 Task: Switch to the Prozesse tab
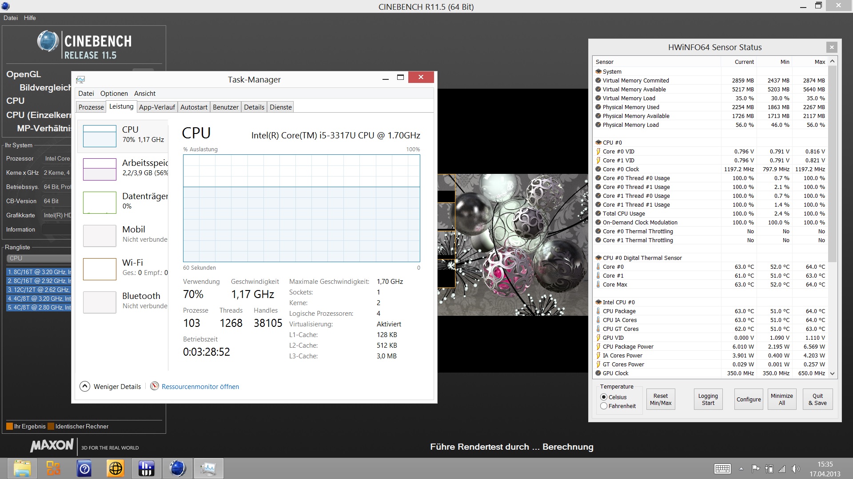coord(91,107)
